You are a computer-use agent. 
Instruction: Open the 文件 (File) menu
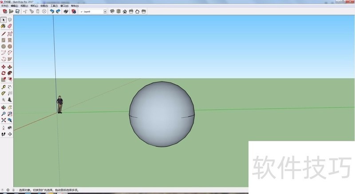(x=4, y=6)
